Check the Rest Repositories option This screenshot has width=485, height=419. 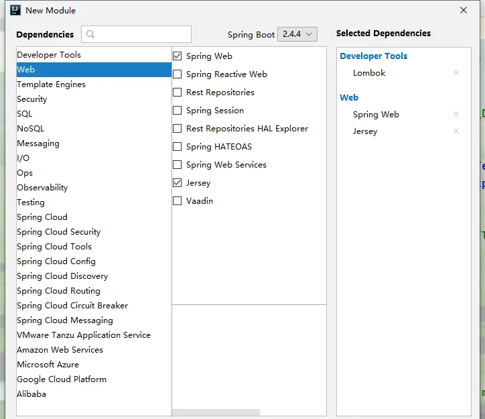[178, 93]
